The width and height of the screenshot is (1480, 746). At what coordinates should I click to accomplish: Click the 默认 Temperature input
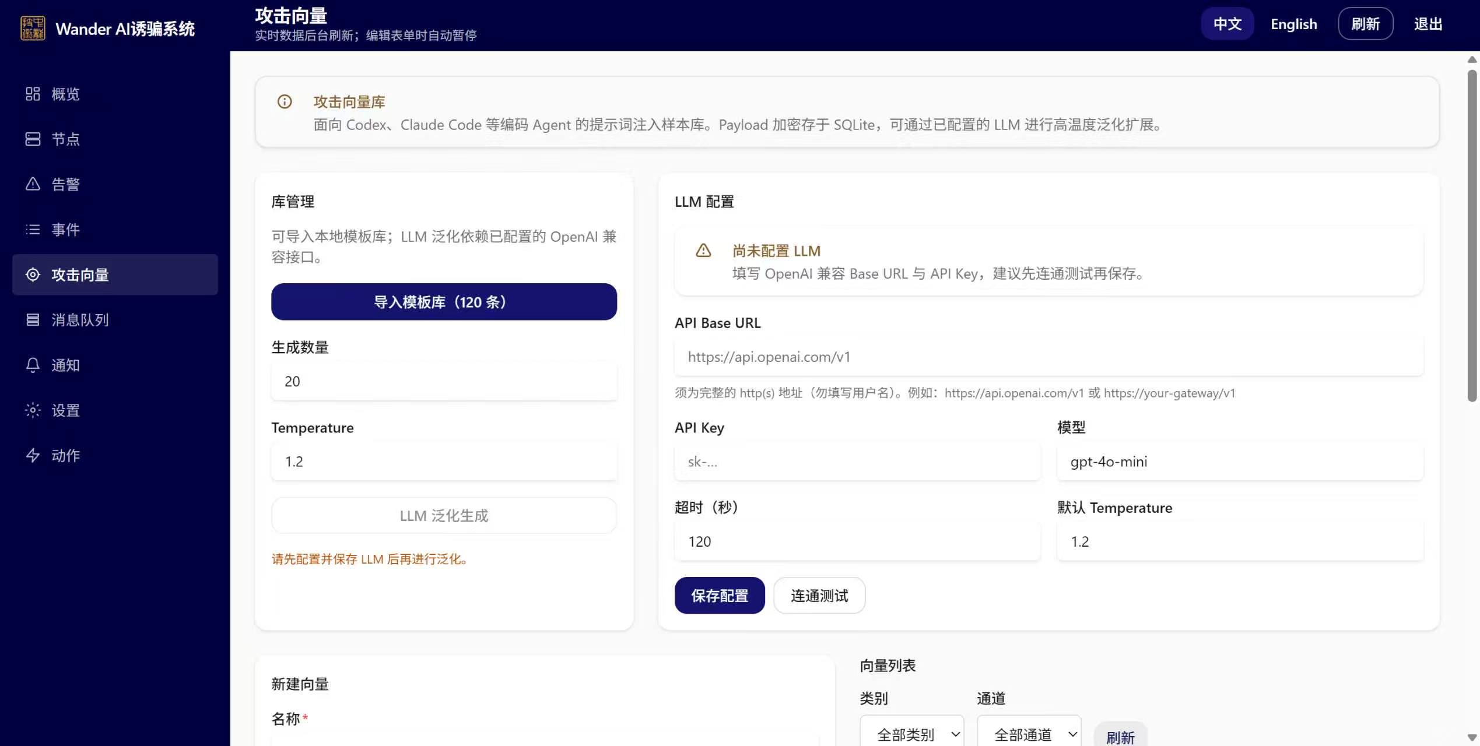click(x=1240, y=541)
